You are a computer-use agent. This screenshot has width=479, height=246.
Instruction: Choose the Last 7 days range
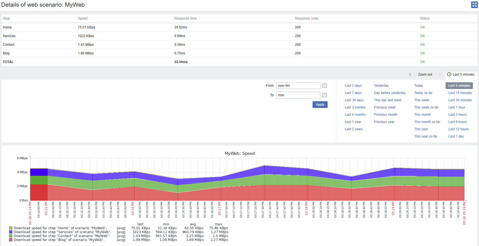tap(353, 93)
